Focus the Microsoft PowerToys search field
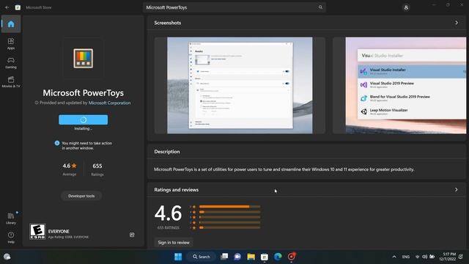 (234, 7)
